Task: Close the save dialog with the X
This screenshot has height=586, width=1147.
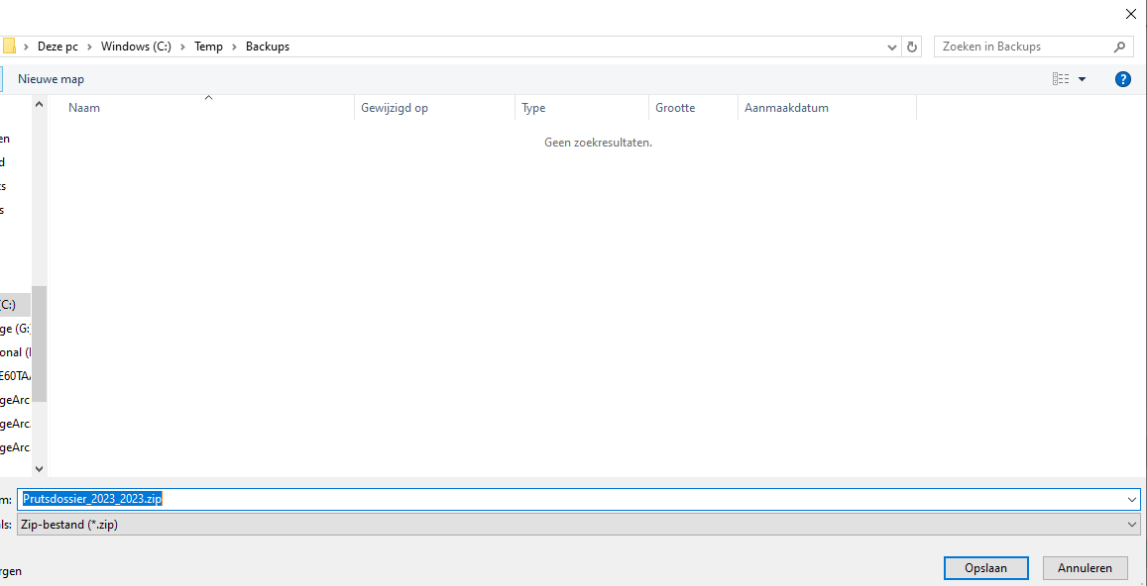Action: pos(1130,13)
